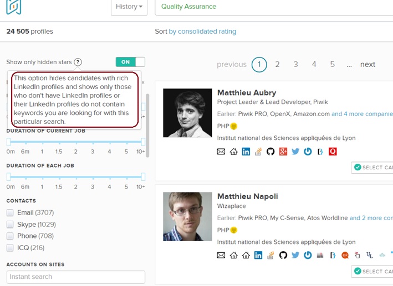This screenshot has height=286, width=393.
Task: Open Matthieu Napoli's bracket-brace icon
Action: (x=333, y=255)
